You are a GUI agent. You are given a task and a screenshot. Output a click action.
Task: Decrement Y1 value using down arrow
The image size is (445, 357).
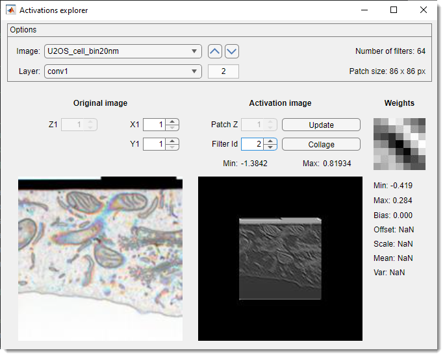172,147
